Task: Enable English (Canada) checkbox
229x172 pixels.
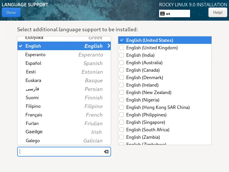Action: [122, 70]
